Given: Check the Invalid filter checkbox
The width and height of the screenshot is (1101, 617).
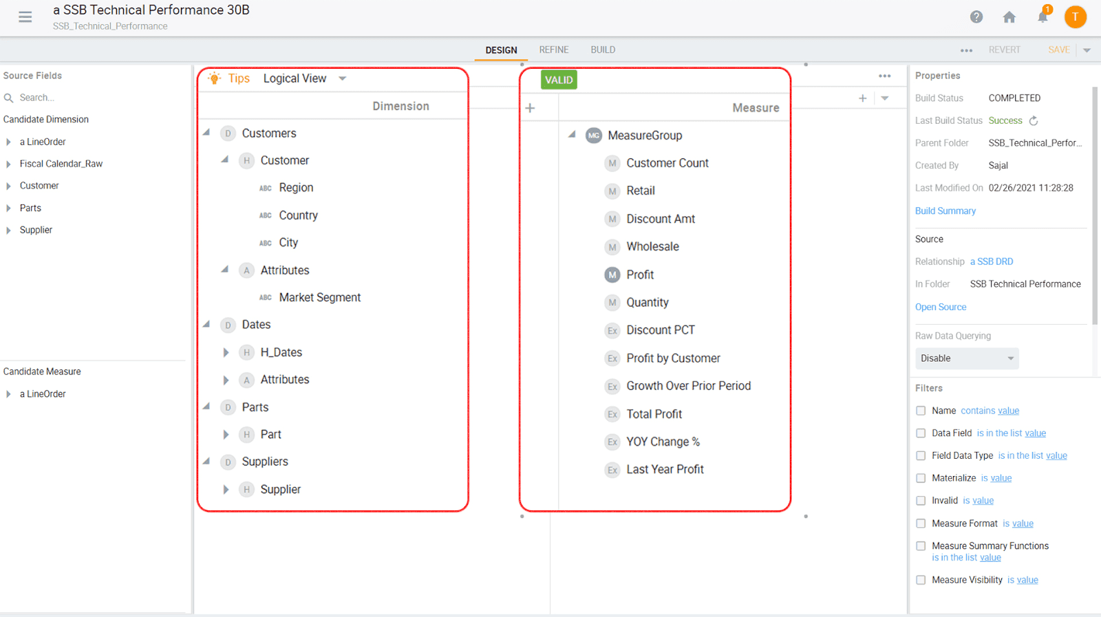Looking at the screenshot, I should click(921, 501).
